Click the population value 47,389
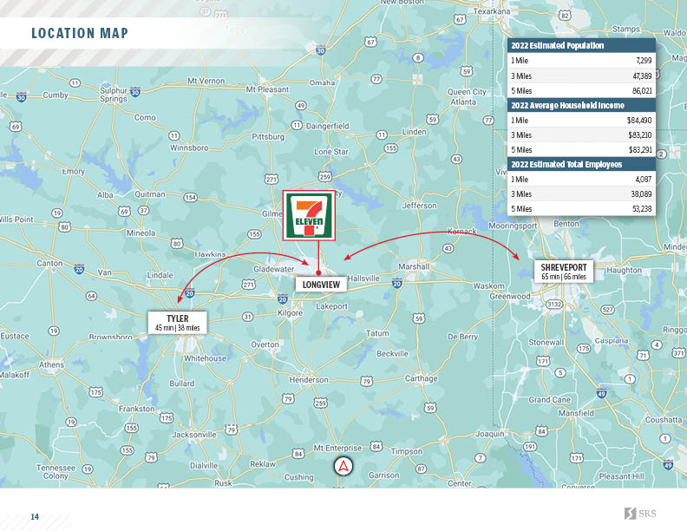687x531 pixels. 642,75
